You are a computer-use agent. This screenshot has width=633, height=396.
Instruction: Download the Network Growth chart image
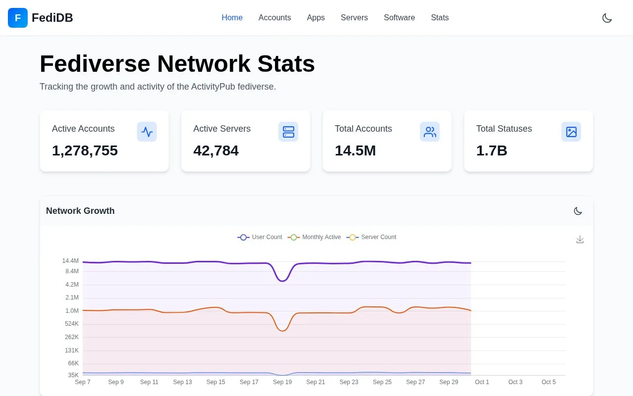click(580, 240)
